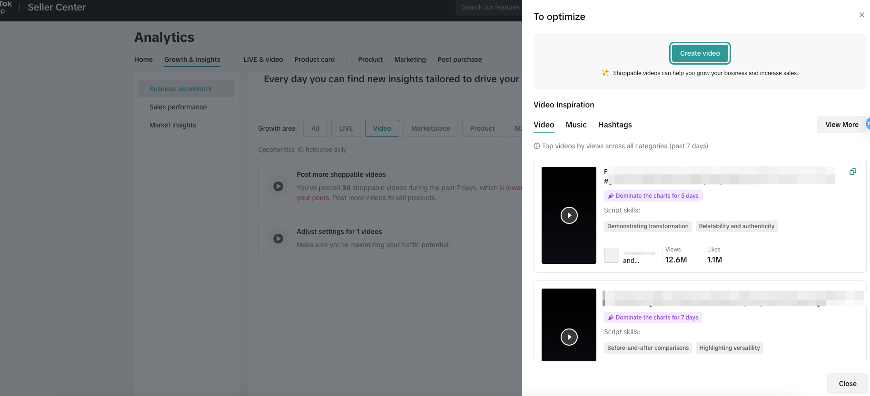Viewport: 870px width, 396px height.
Task: Click play icon beside Post more shoppable videos
Action: 278,186
